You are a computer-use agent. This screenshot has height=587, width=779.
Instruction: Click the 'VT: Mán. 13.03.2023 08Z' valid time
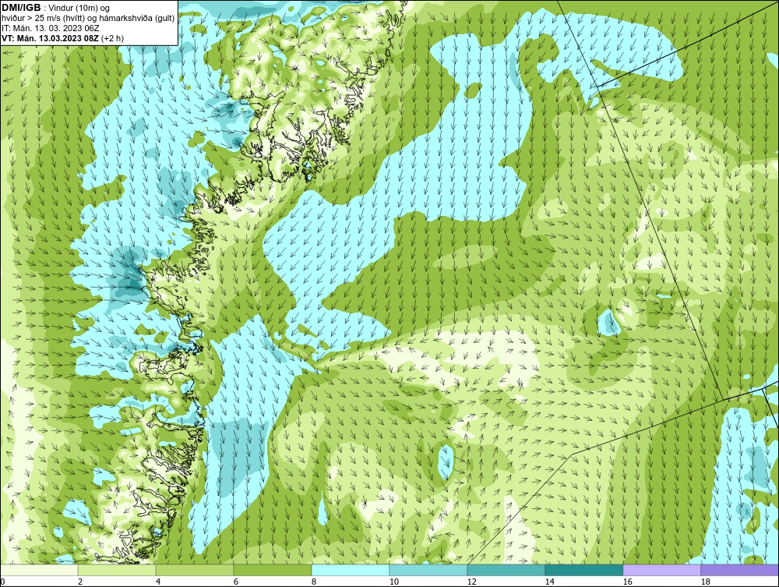(x=50, y=38)
